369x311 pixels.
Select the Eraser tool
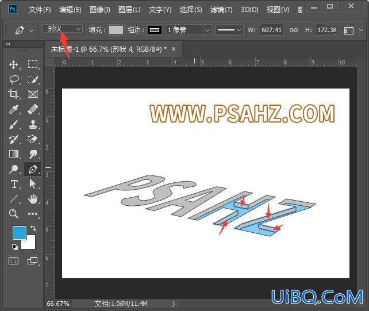point(33,139)
